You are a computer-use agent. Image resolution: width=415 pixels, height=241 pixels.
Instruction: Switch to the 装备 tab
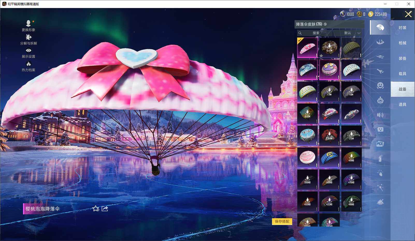(x=403, y=58)
